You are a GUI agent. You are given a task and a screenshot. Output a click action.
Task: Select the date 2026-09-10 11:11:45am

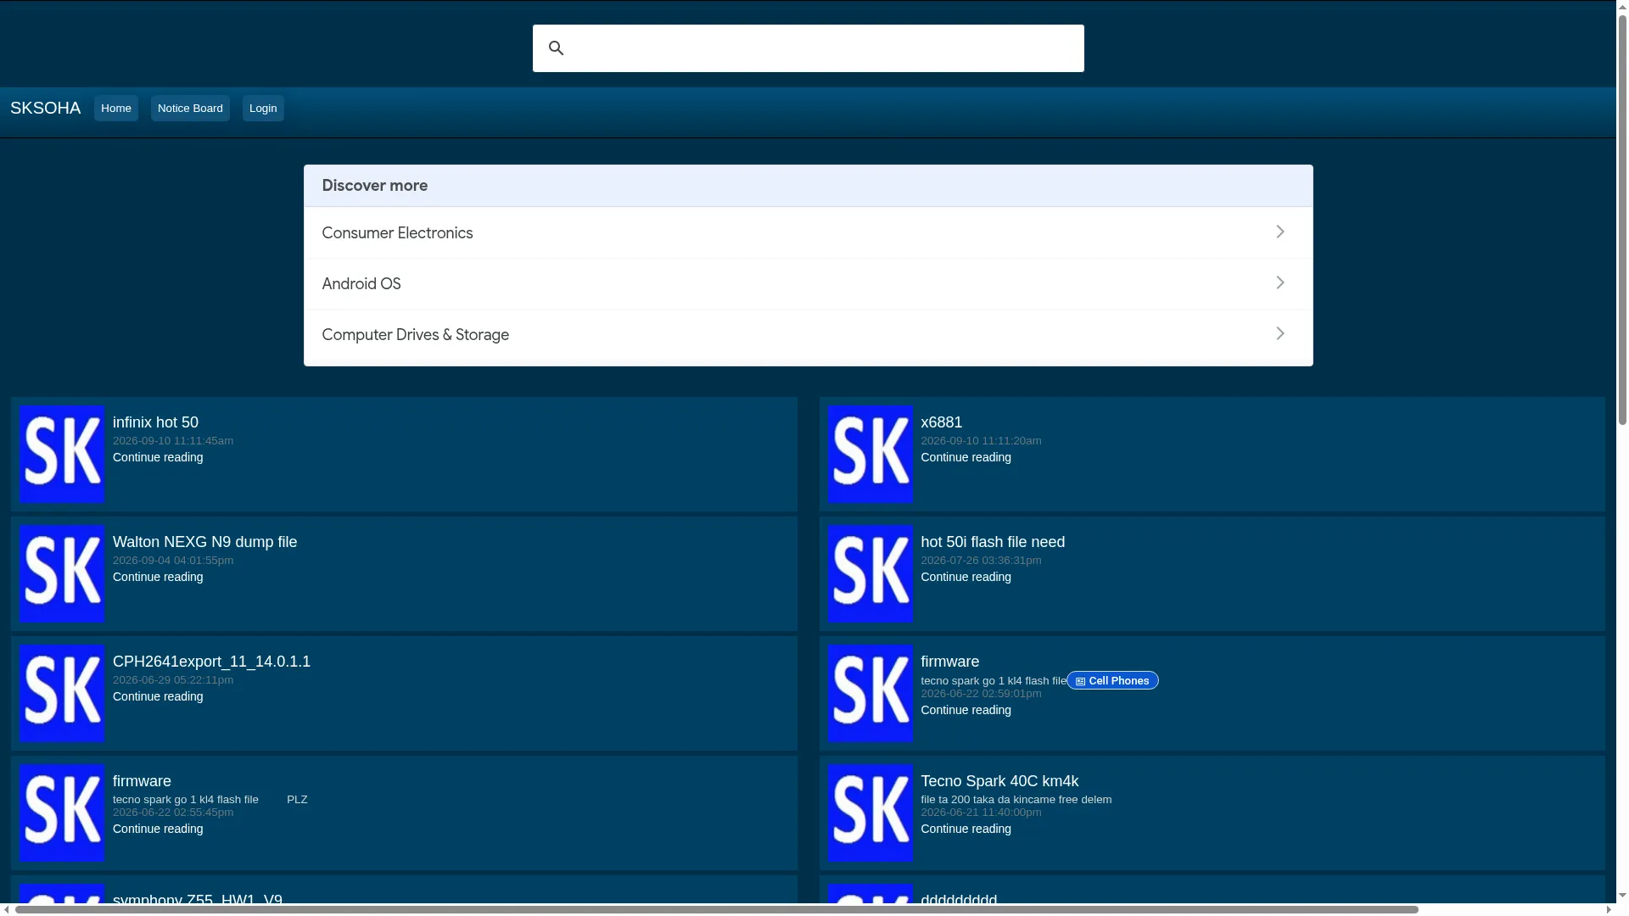click(x=173, y=441)
